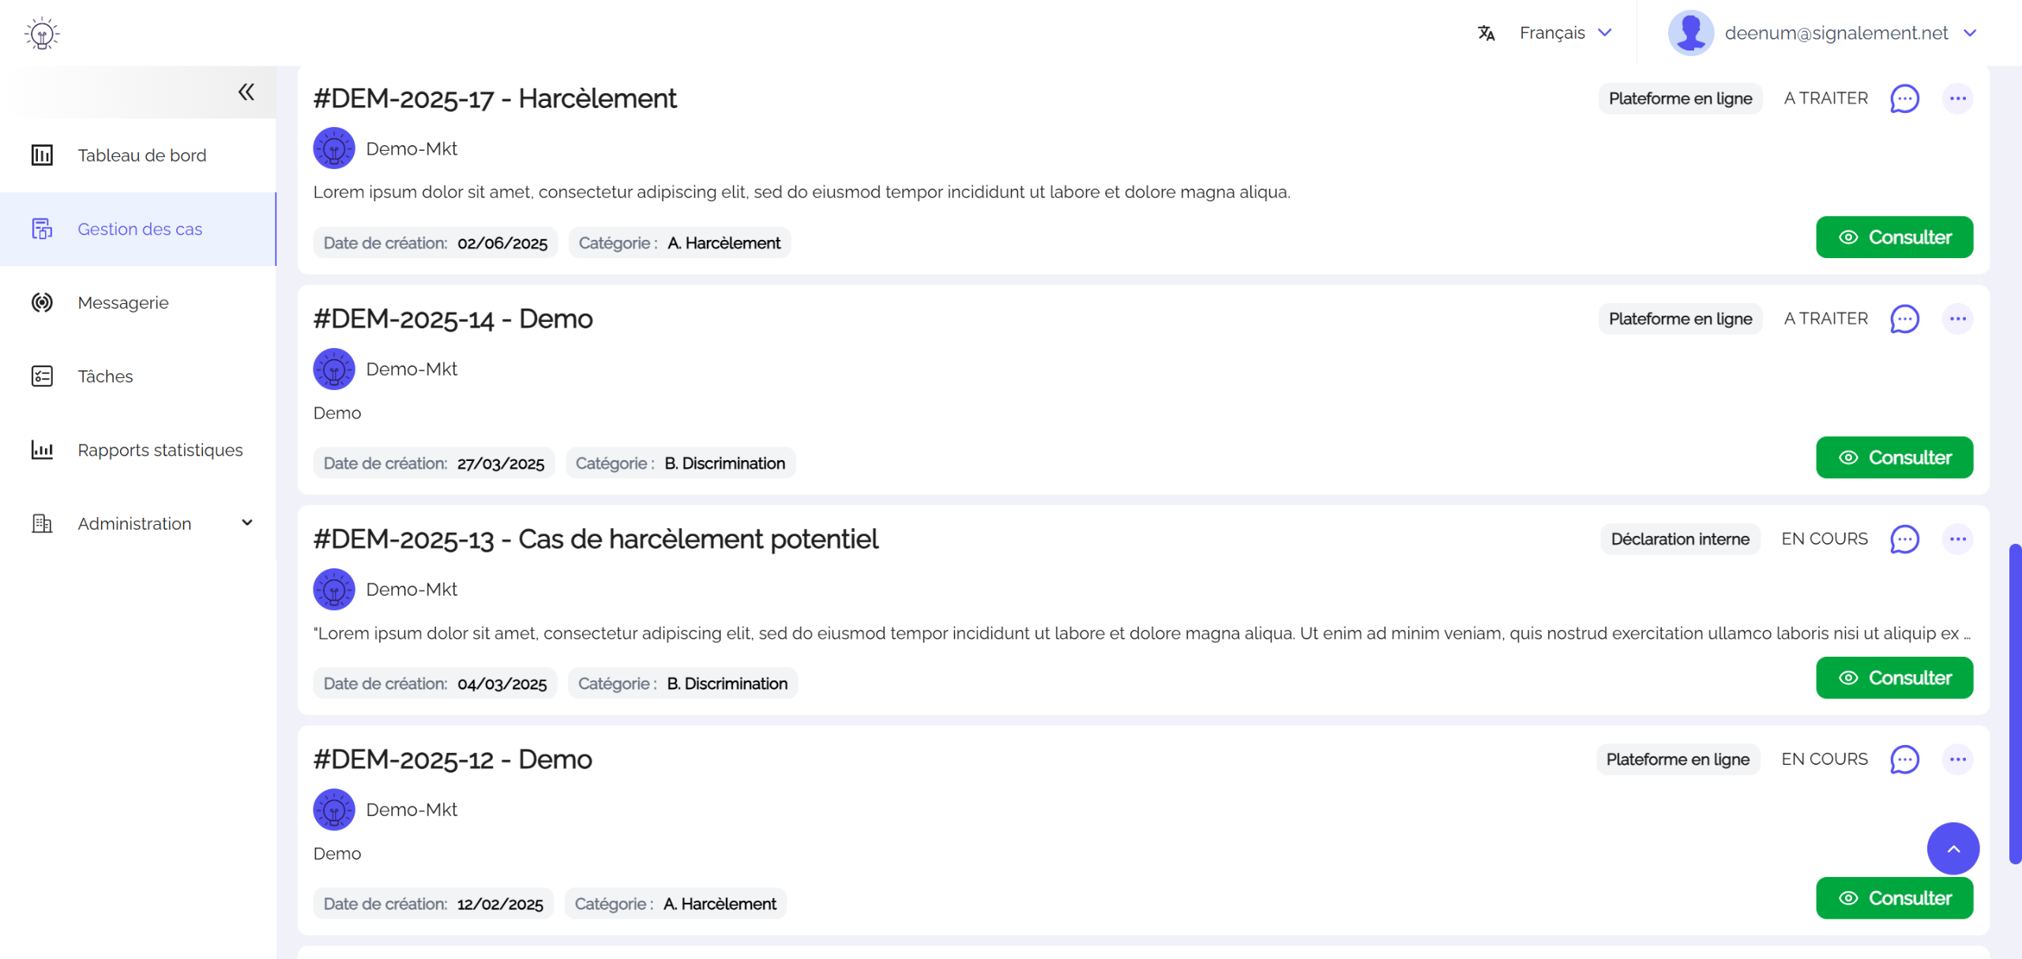Open the Français language dropdown

pyautogui.click(x=1565, y=33)
